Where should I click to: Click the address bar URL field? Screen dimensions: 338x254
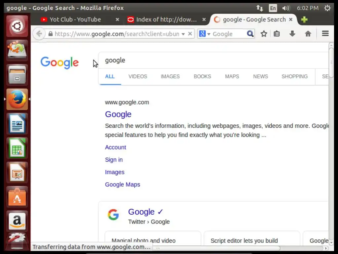117,34
